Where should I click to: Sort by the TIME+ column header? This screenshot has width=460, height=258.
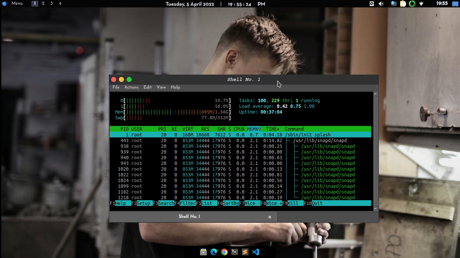pyautogui.click(x=273, y=129)
